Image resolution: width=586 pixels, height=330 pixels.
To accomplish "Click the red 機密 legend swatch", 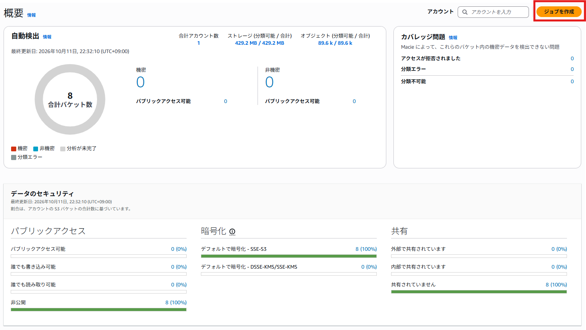I will [13, 149].
